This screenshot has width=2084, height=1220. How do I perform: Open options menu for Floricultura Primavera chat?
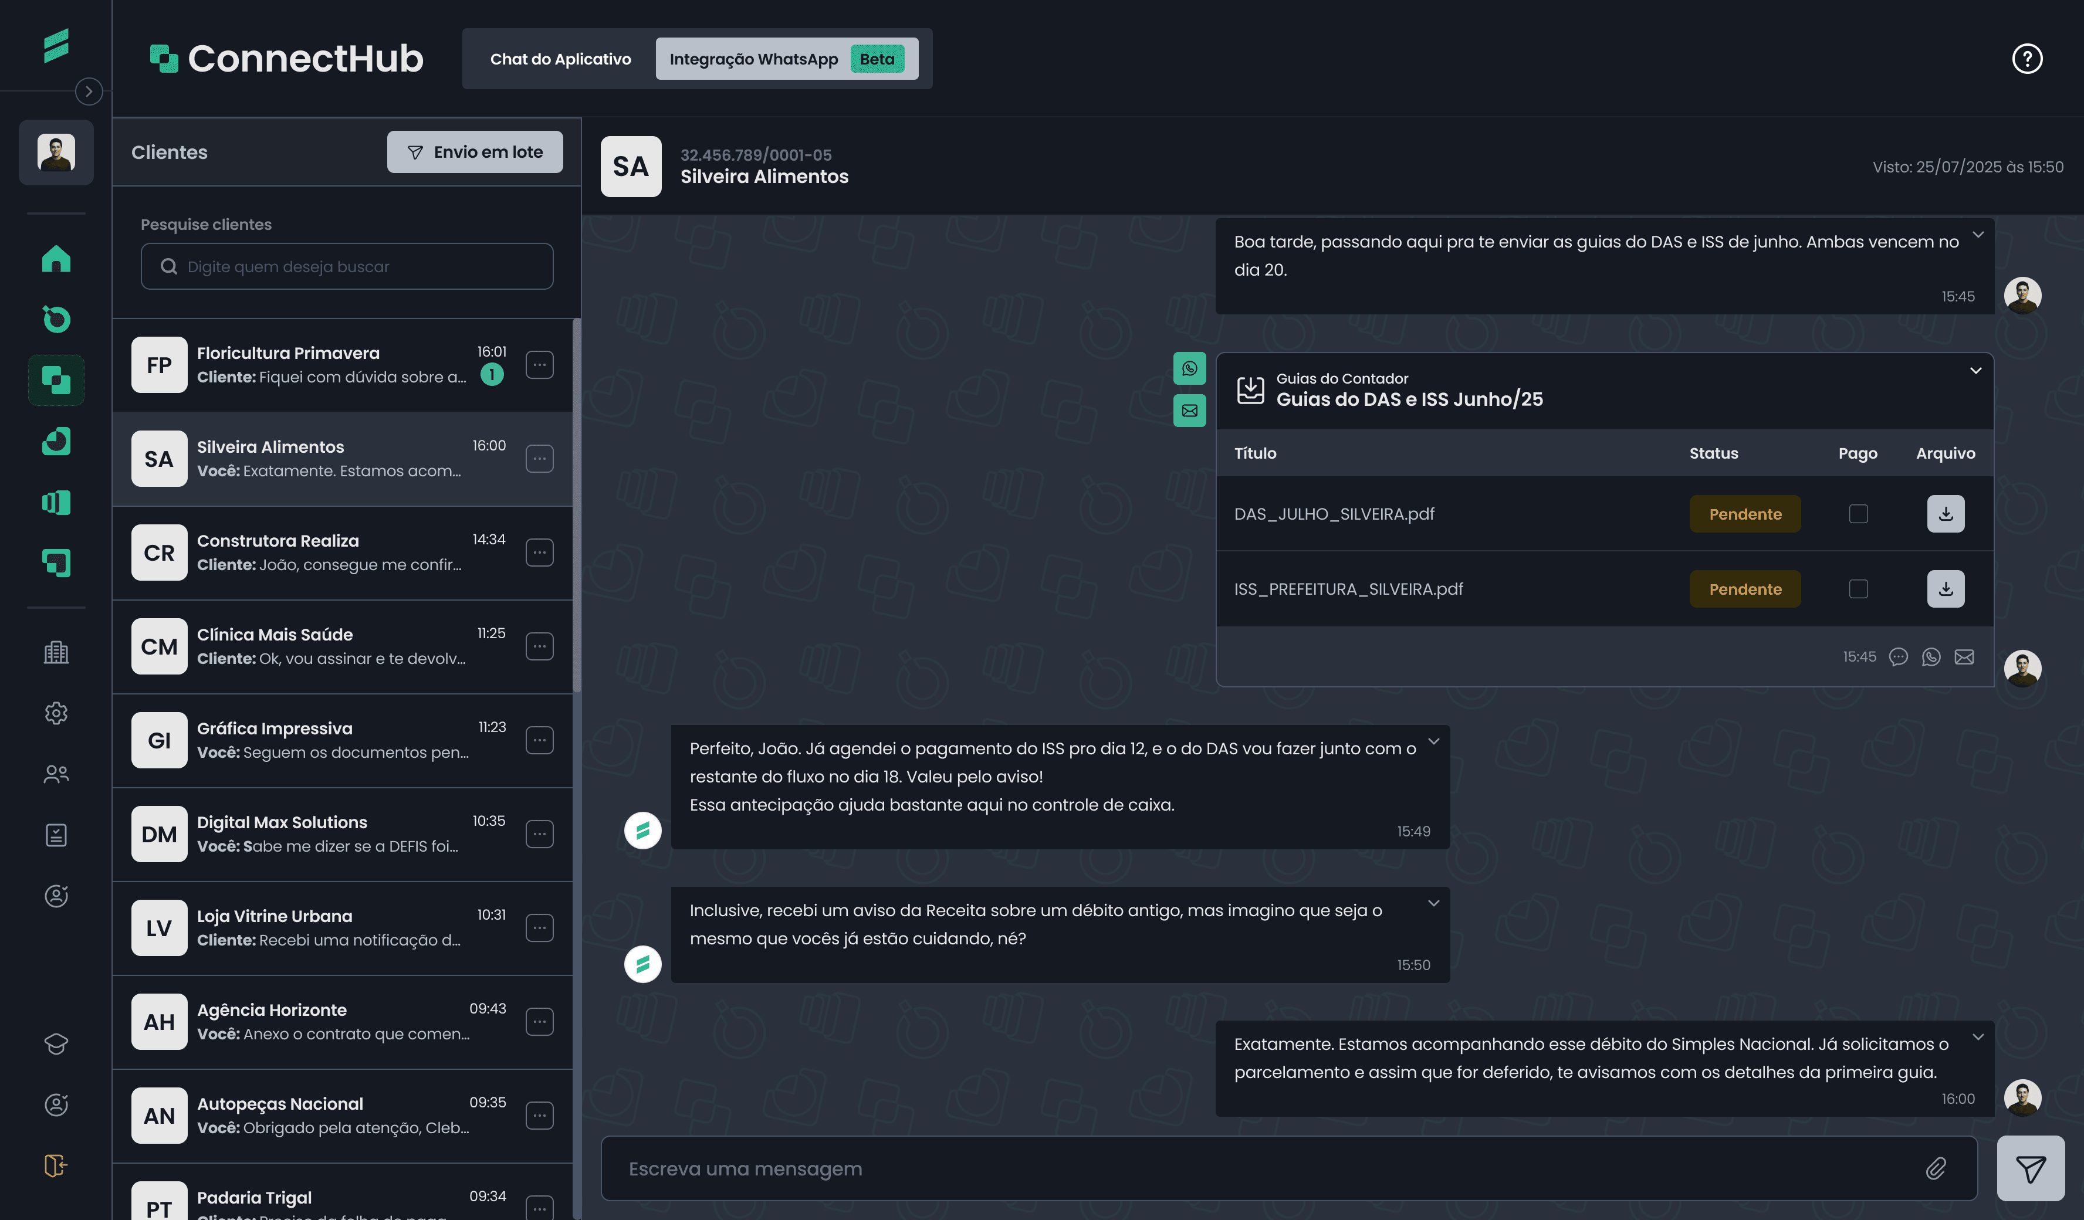click(539, 364)
